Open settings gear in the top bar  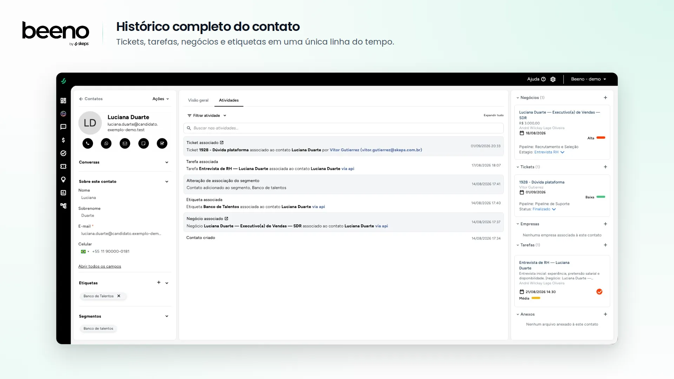point(553,79)
